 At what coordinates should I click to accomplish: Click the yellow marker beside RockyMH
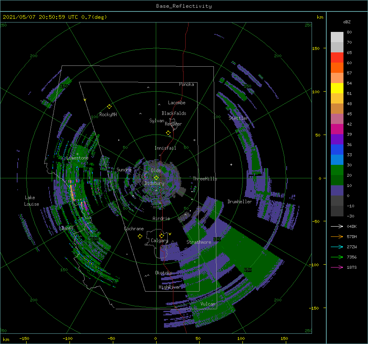click(109, 107)
